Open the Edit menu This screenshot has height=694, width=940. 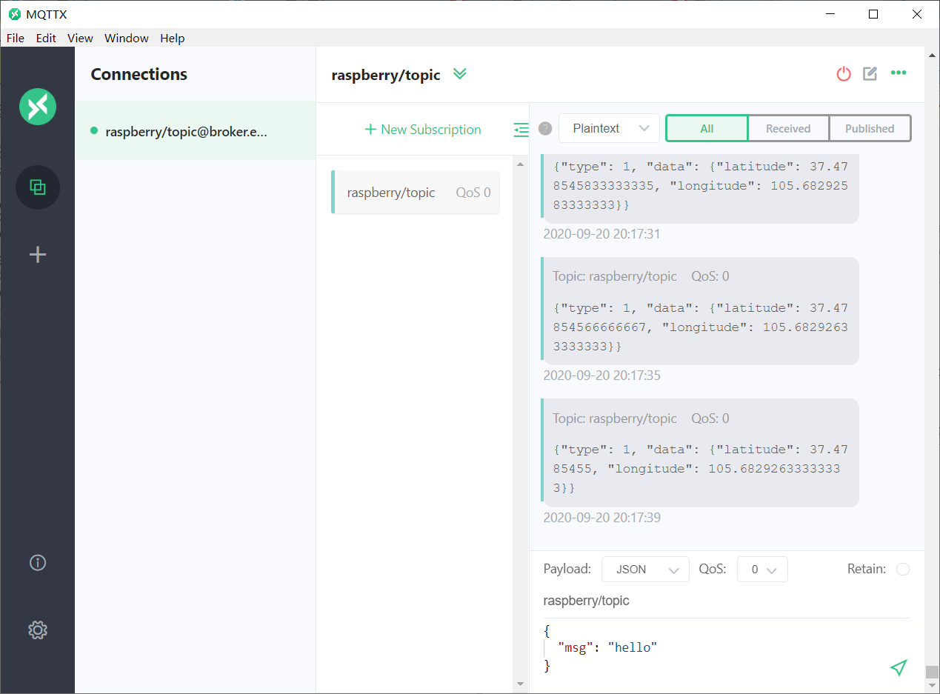click(46, 38)
